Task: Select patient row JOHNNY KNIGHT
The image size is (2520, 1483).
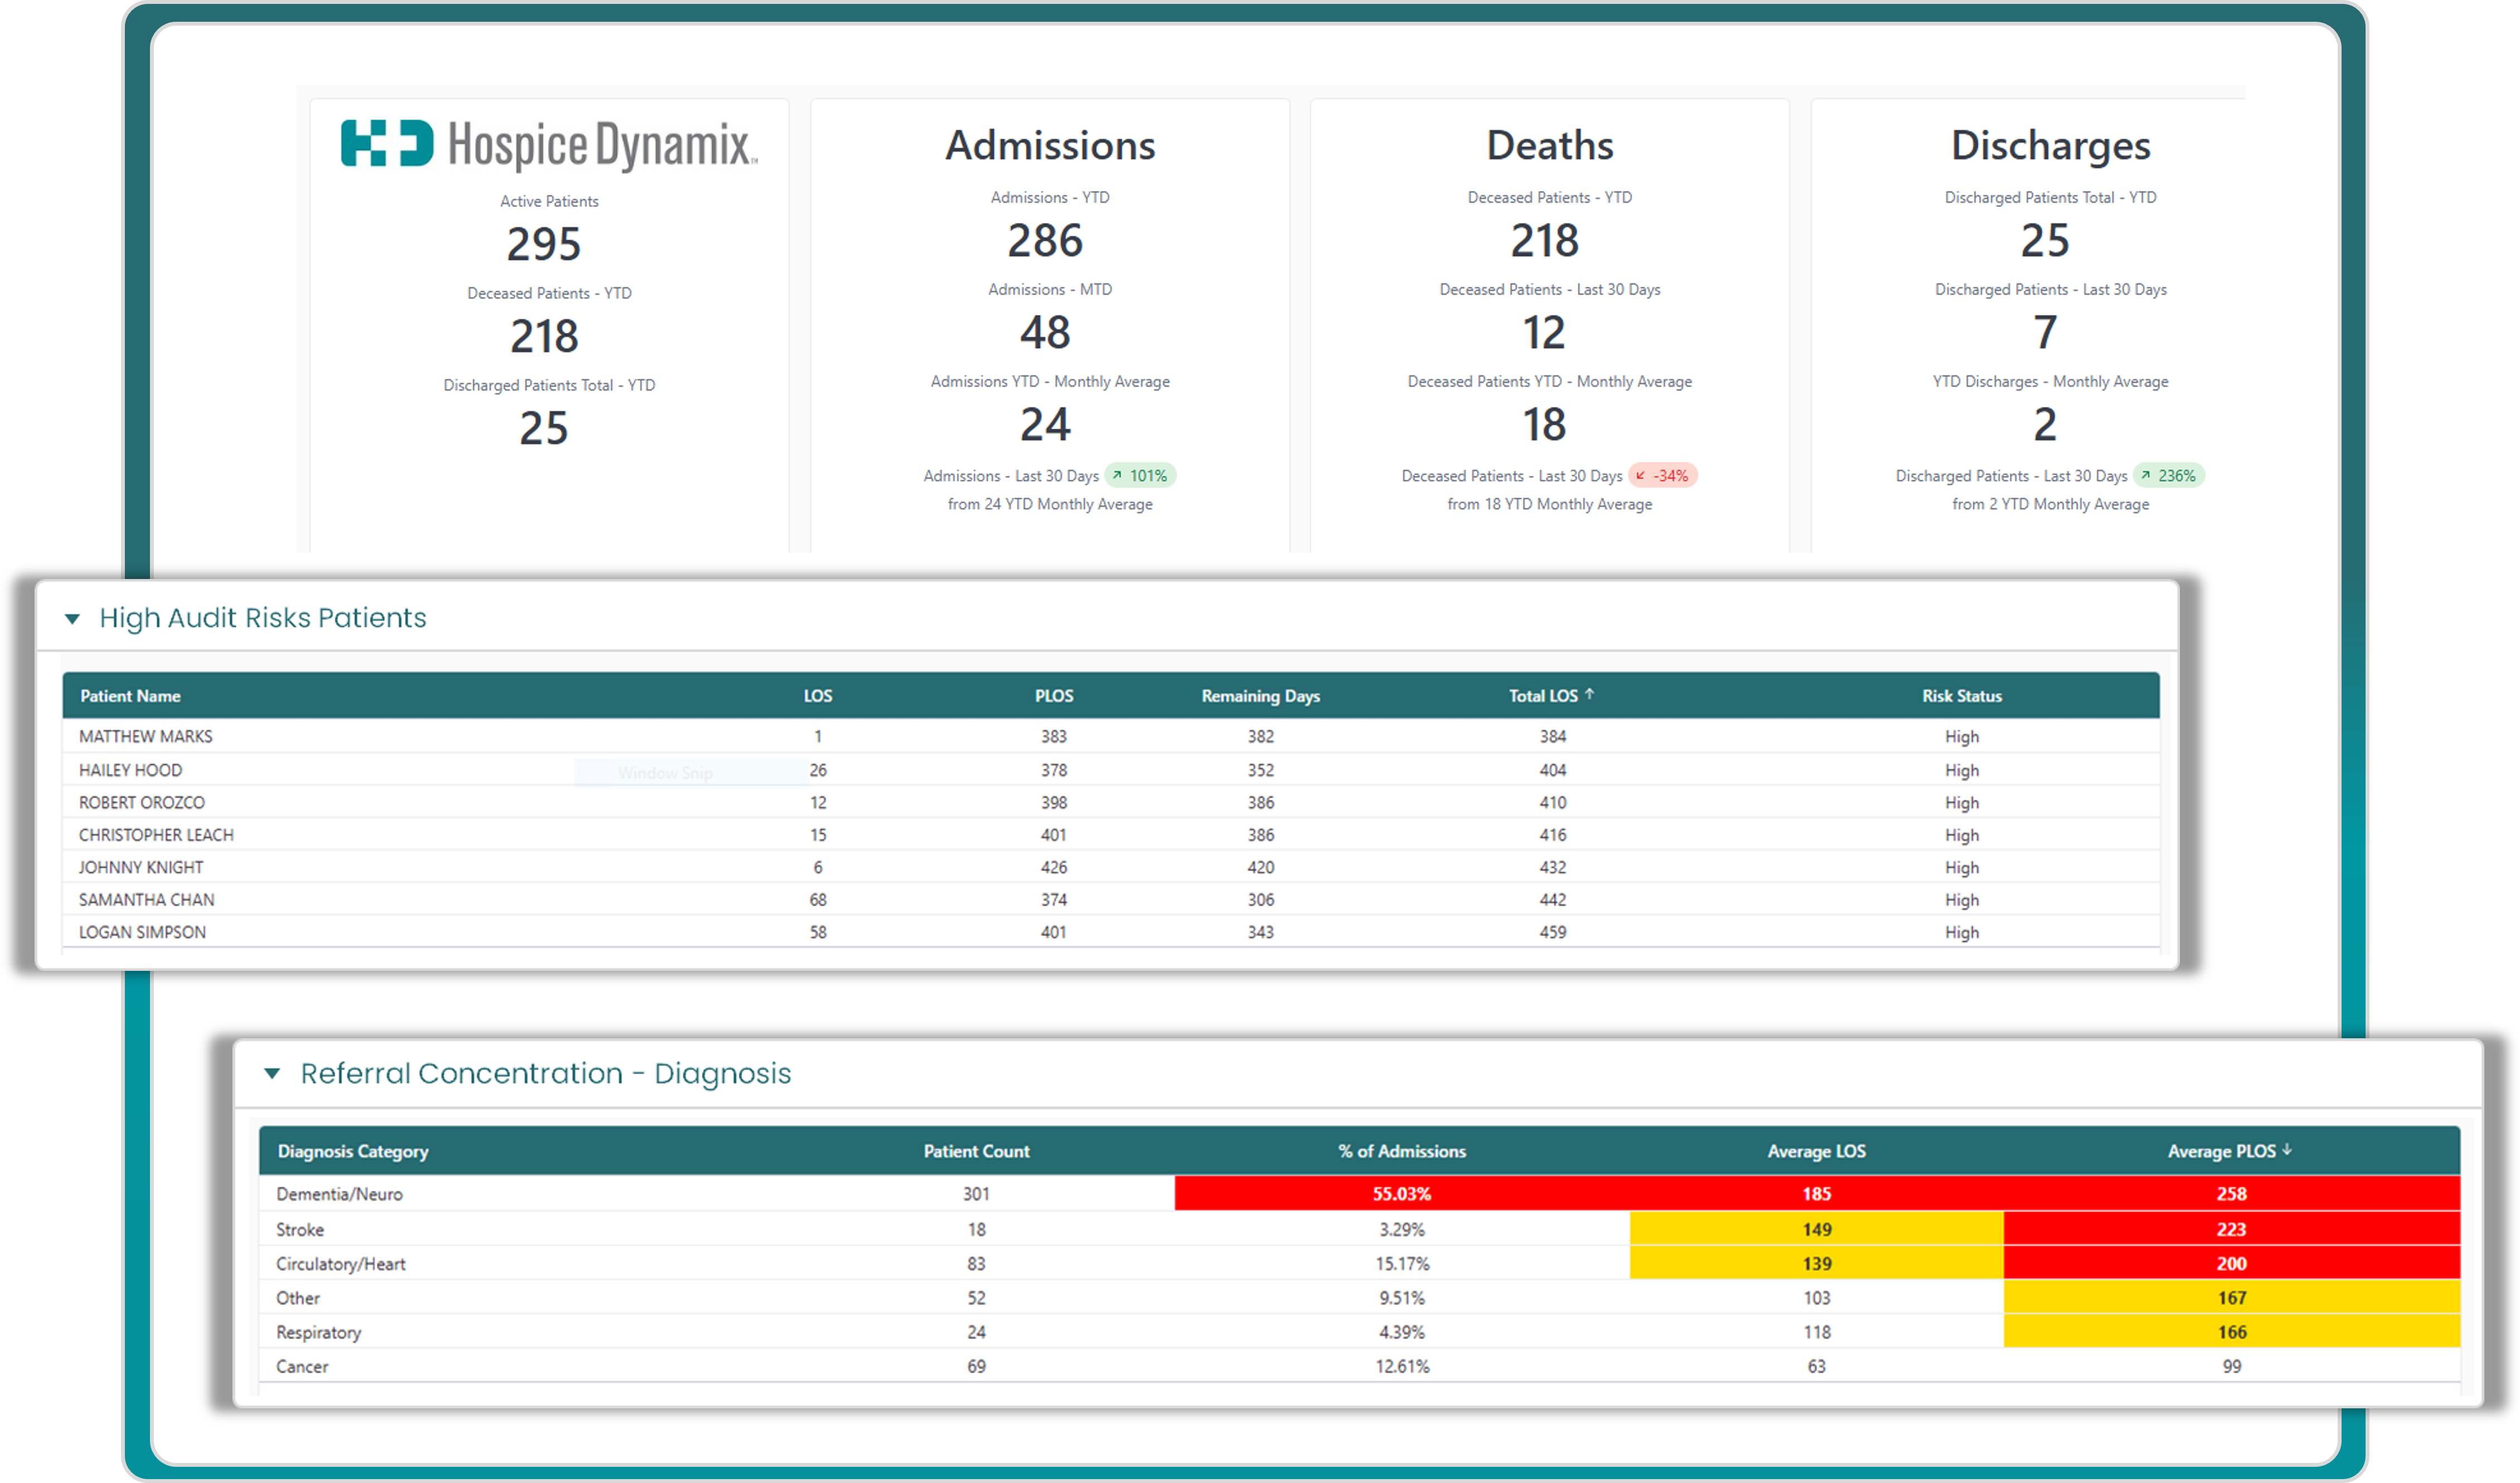Action: 1110,867
